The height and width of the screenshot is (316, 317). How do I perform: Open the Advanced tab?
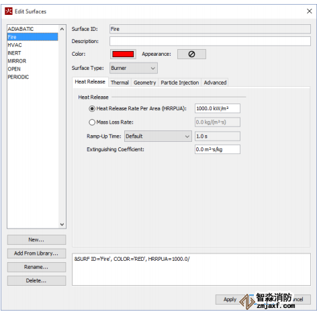pyautogui.click(x=215, y=83)
